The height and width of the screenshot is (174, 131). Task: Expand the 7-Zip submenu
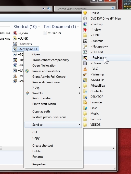click(54, 88)
